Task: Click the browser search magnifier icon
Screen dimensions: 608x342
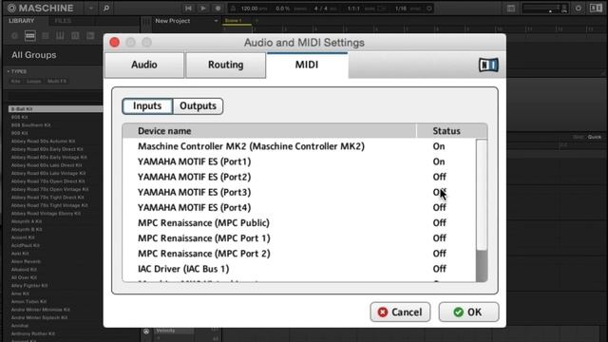Action: tap(106, 9)
